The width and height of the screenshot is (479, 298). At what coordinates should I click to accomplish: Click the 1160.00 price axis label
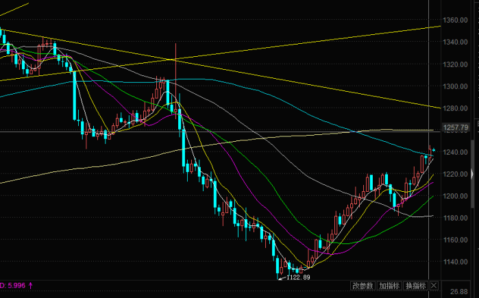455,240
